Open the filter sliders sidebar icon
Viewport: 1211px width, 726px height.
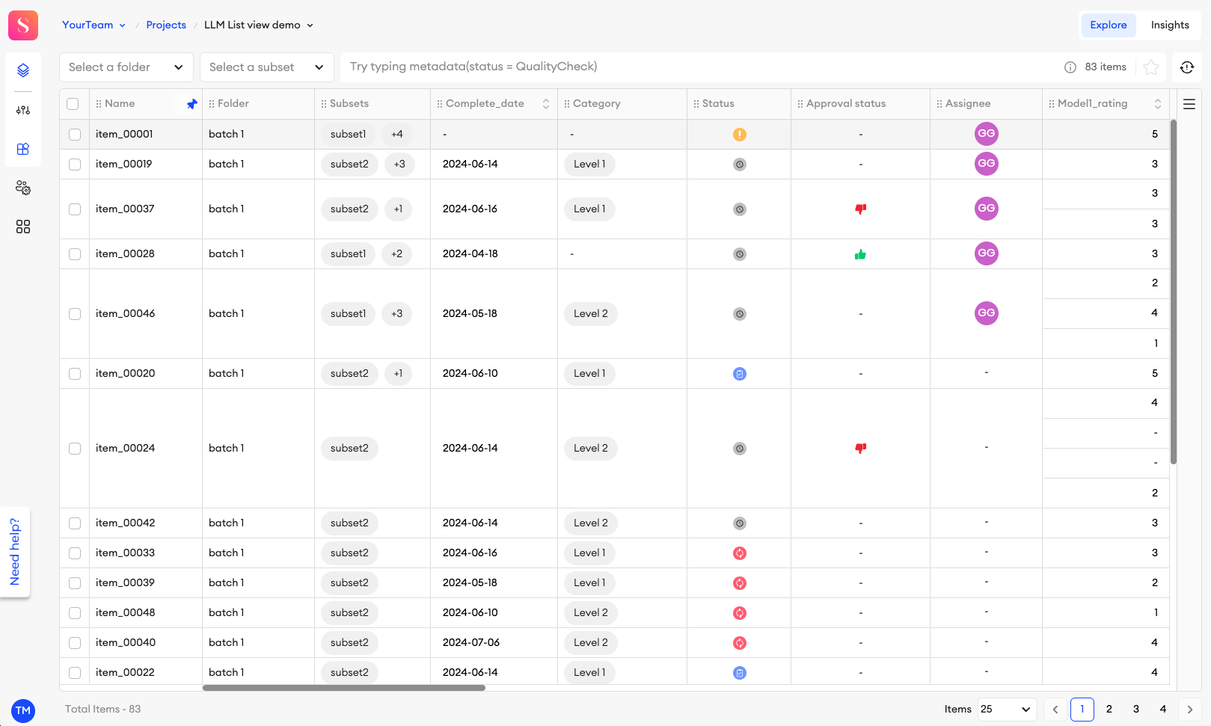click(x=23, y=110)
